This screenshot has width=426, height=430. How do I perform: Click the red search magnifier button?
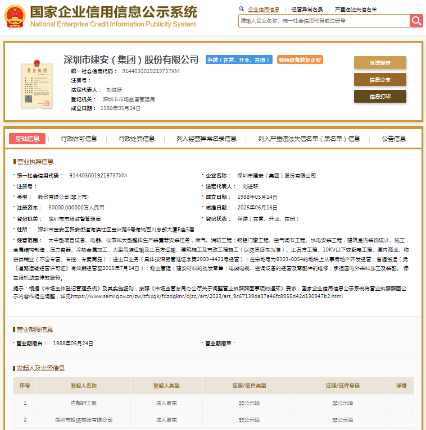pyautogui.click(x=416, y=21)
